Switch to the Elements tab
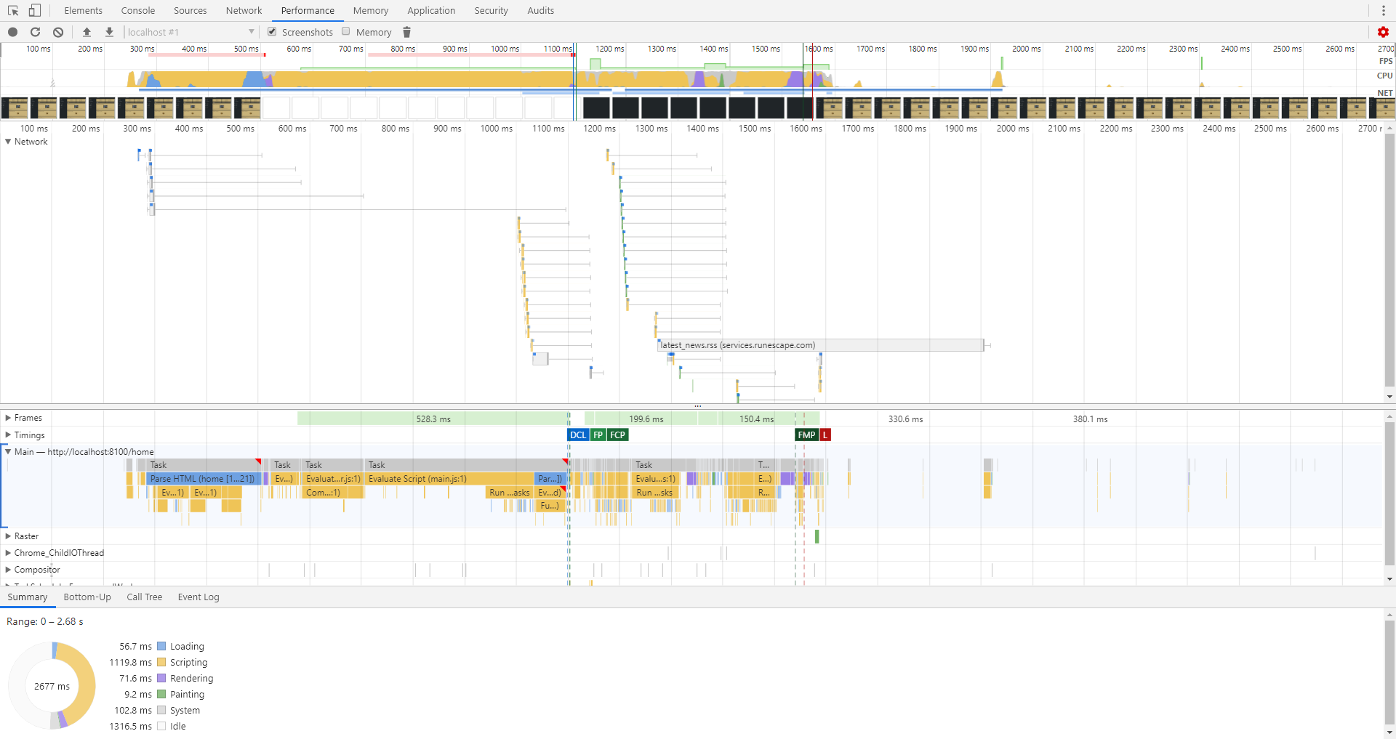Screen dimensions: 1396x739 83,11
